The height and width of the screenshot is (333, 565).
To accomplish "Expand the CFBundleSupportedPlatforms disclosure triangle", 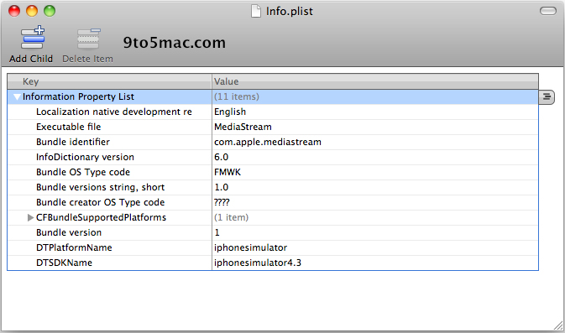I will tap(30, 217).
